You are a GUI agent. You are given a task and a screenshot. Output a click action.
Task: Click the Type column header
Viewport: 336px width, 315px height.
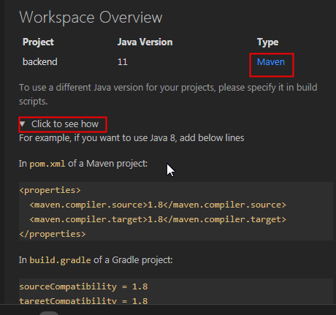267,42
